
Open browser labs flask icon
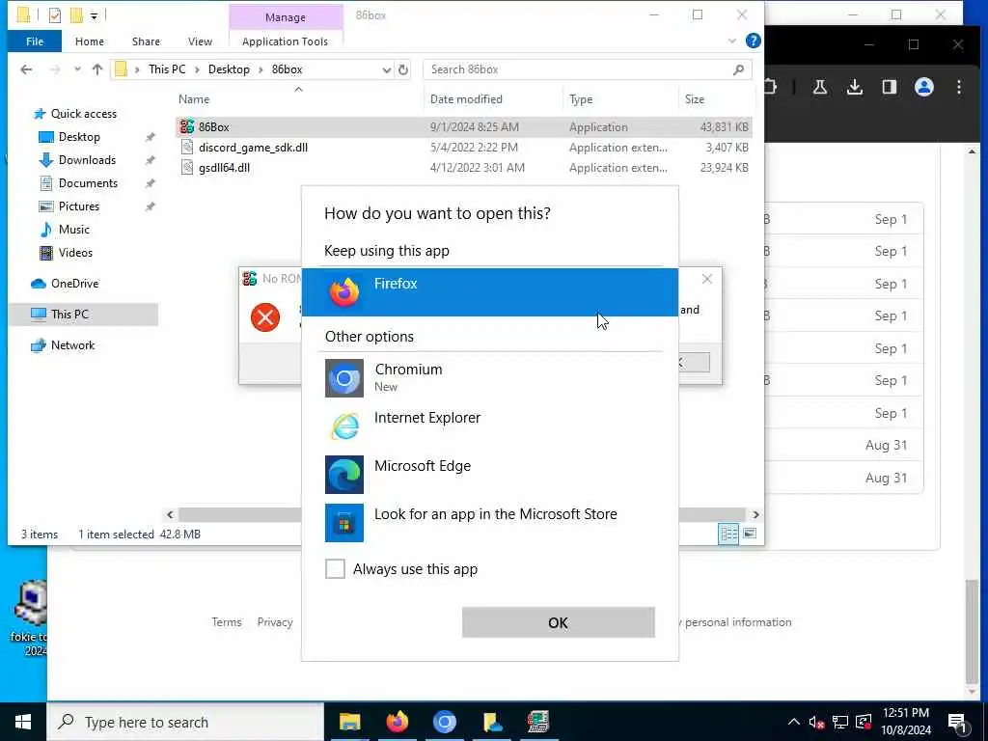(820, 87)
